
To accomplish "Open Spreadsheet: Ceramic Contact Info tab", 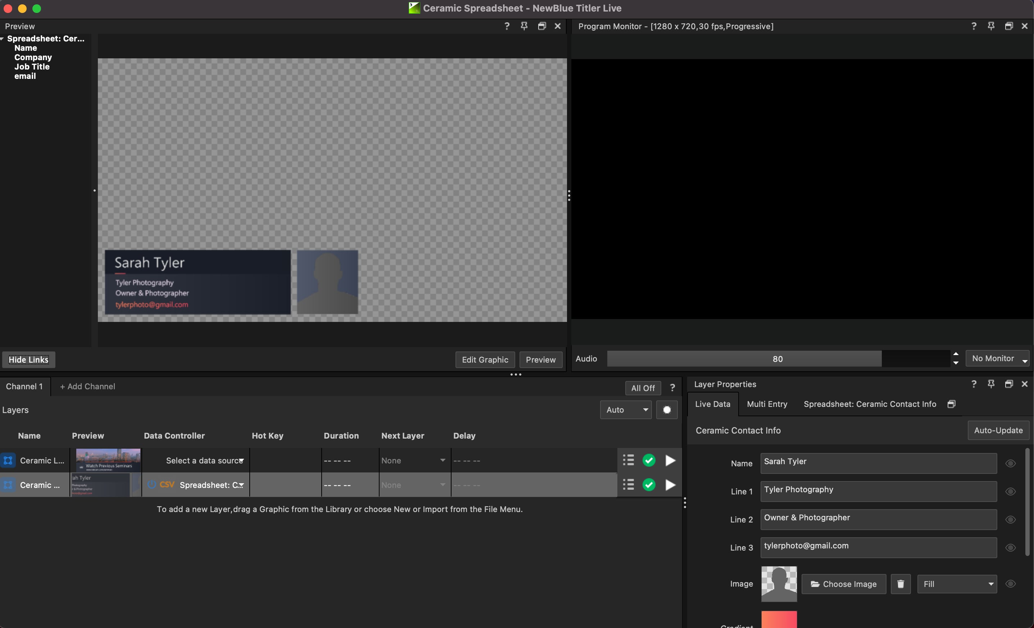I will [870, 404].
